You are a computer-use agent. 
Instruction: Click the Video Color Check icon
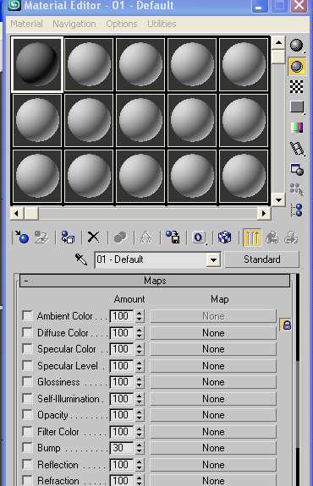point(297,128)
